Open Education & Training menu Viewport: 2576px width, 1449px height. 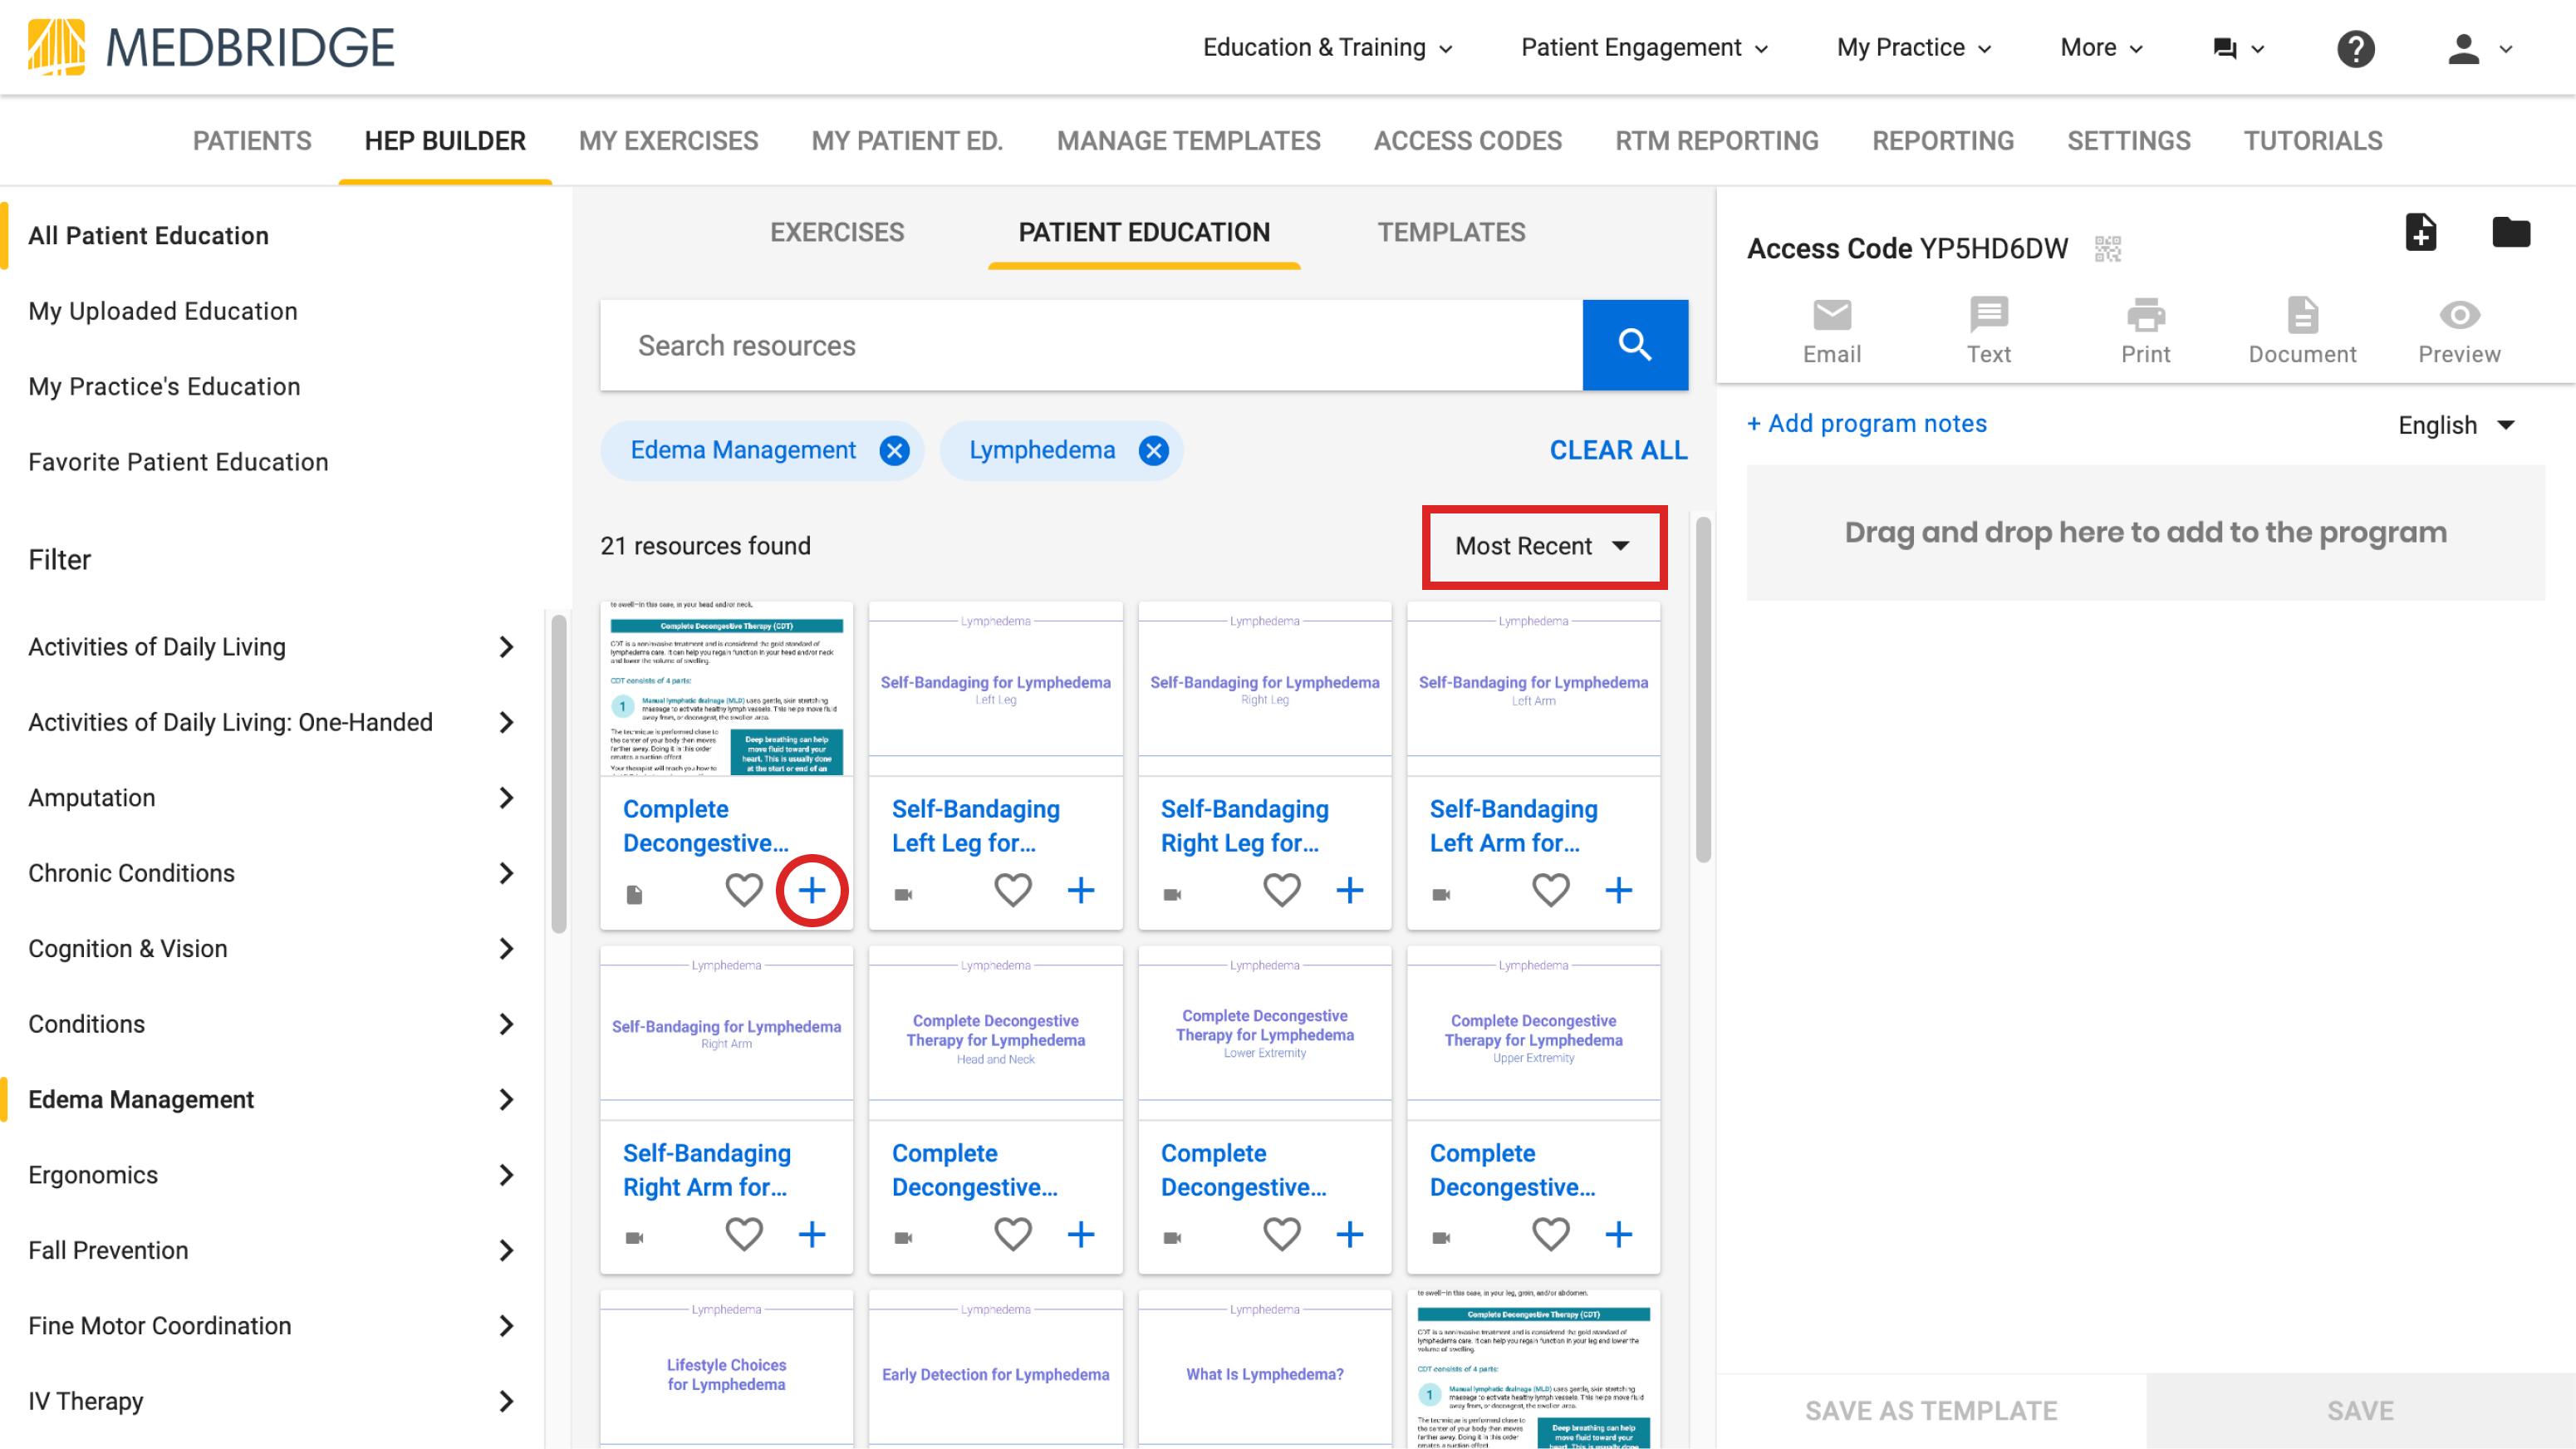pyautogui.click(x=1327, y=47)
